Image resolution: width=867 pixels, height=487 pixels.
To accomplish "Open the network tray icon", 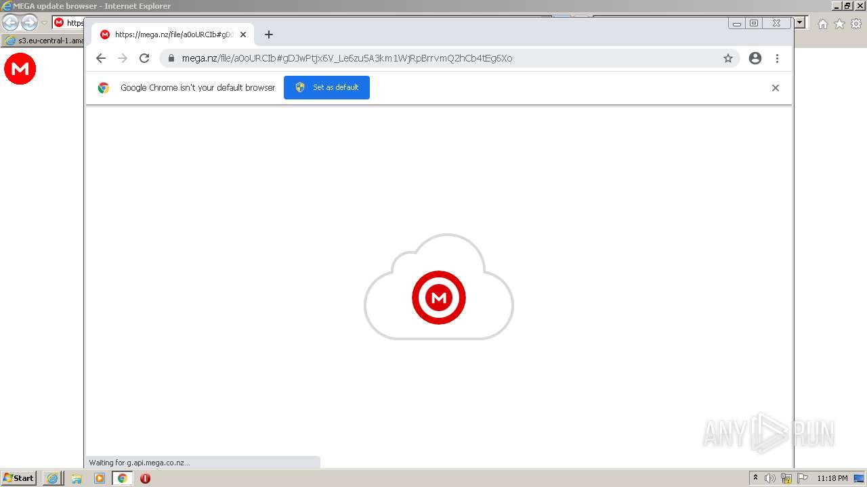I will tap(786, 478).
